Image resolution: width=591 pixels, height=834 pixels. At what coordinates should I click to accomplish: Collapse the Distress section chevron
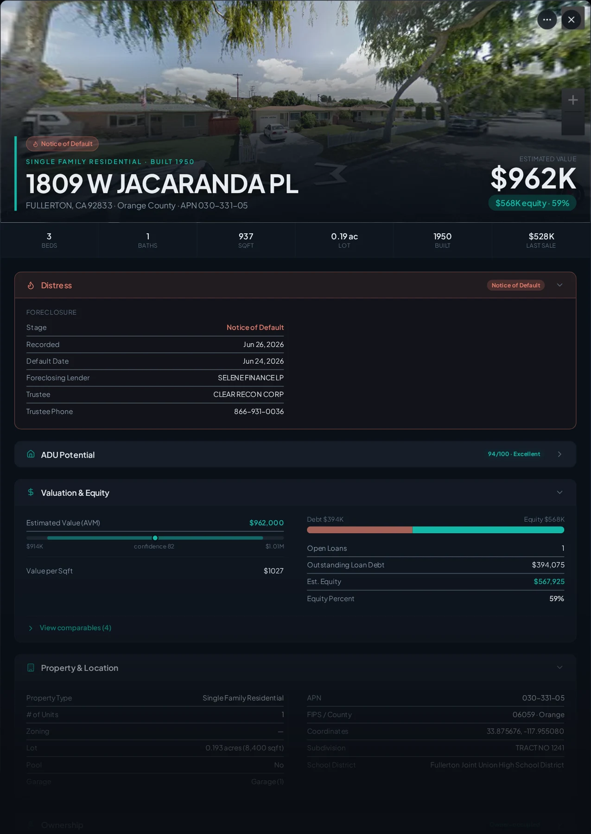(x=559, y=285)
